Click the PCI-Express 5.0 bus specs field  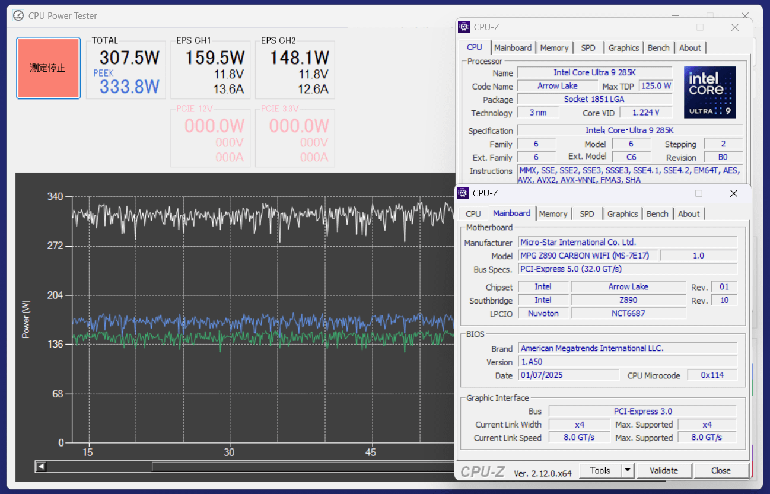[x=628, y=269]
